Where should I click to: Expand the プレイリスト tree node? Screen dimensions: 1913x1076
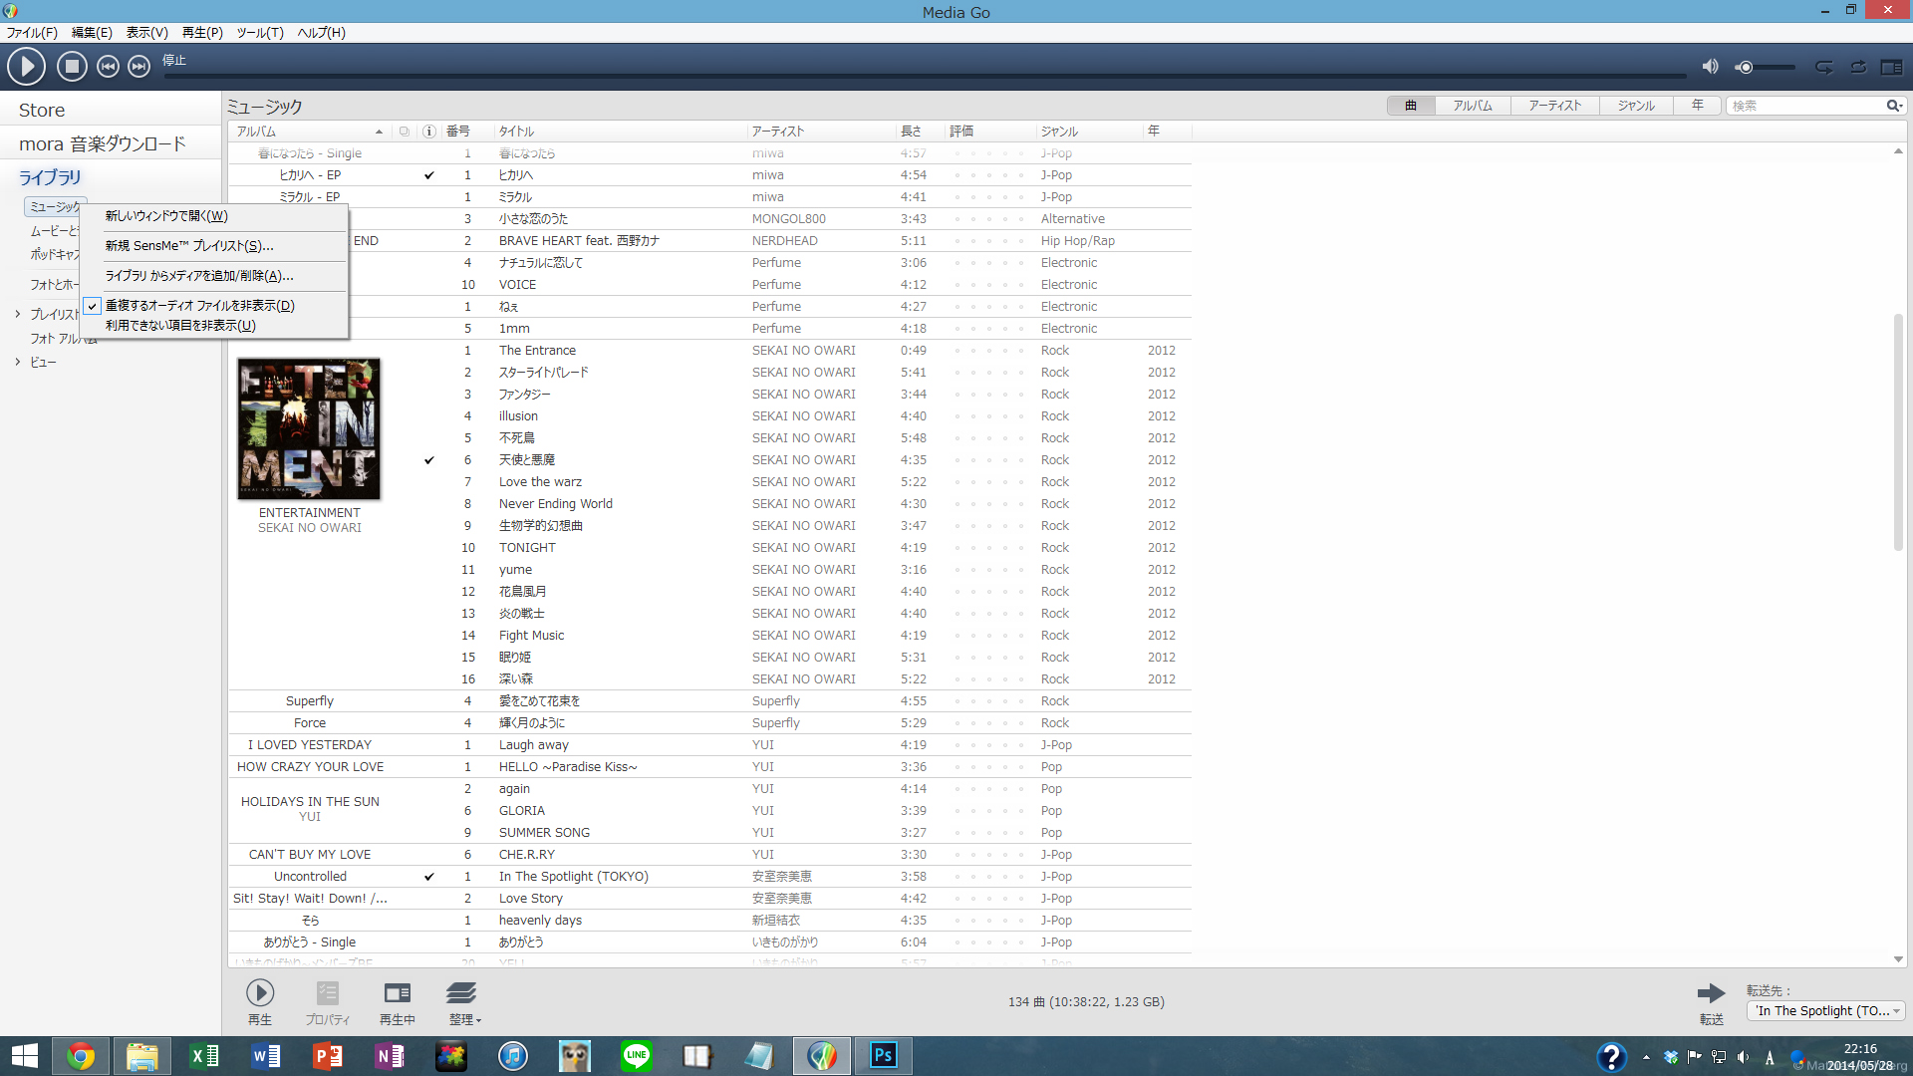tap(18, 314)
